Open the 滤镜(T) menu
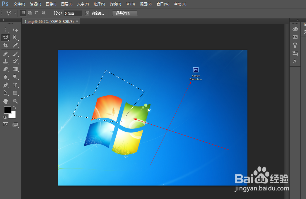The image size is (306, 199). click(115, 4)
